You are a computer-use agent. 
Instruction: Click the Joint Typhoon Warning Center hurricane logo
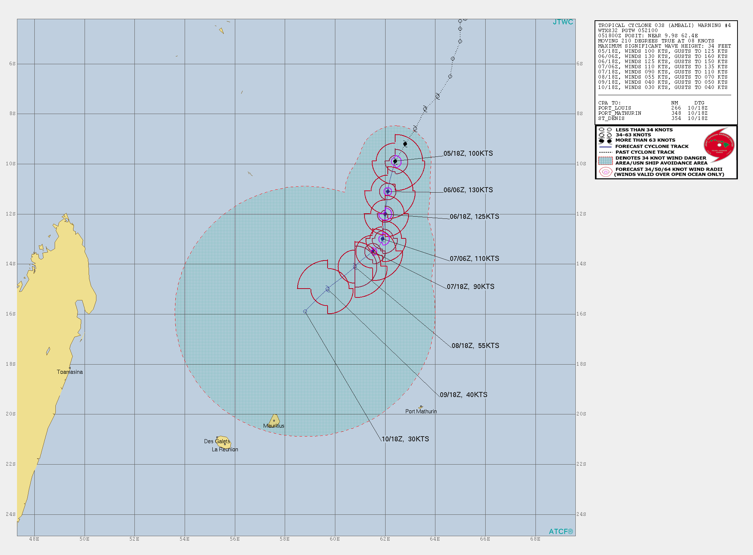point(720,145)
